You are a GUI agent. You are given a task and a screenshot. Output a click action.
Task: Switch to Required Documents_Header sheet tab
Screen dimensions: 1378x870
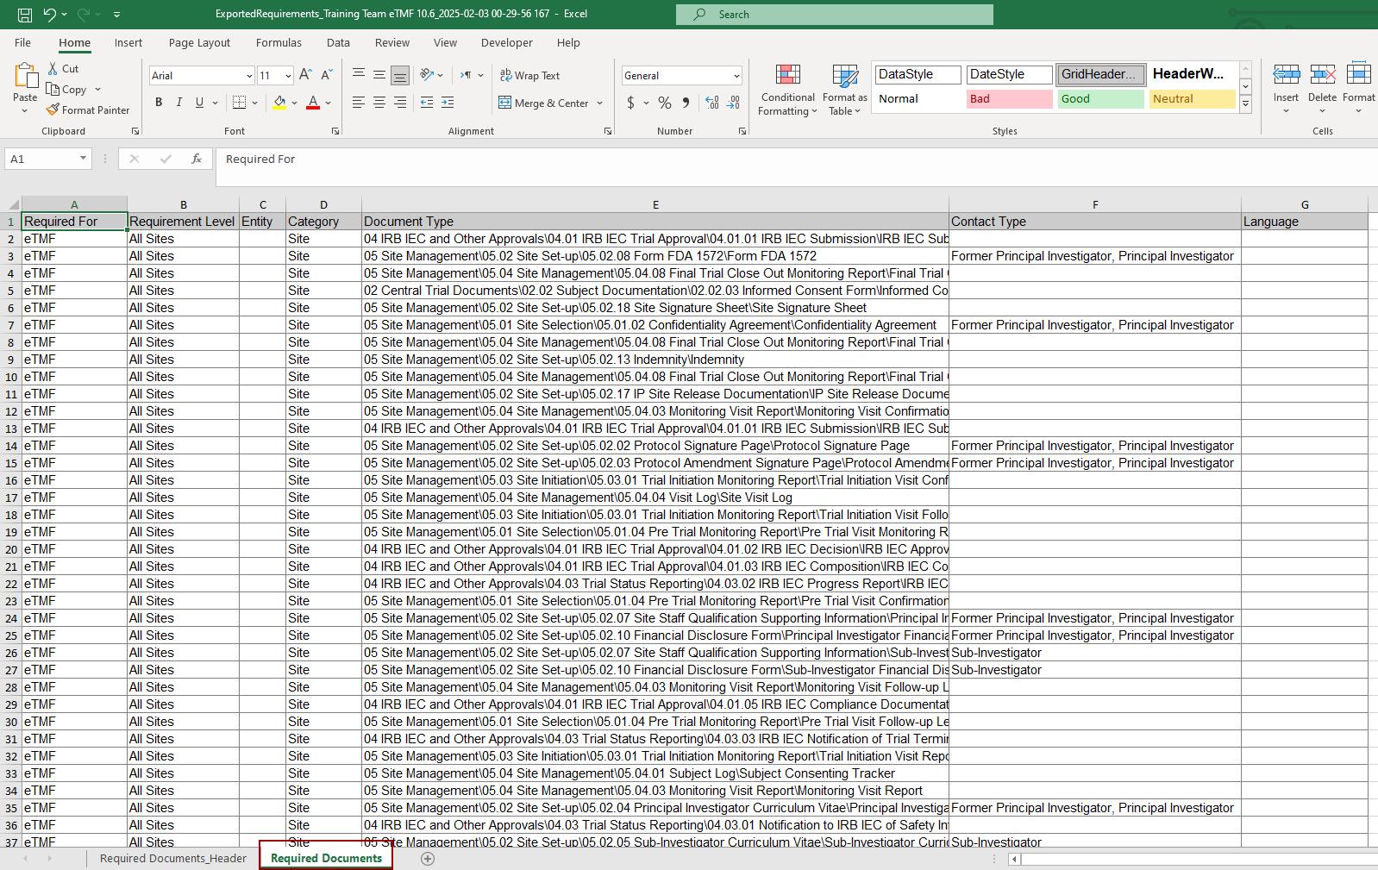pyautogui.click(x=172, y=858)
